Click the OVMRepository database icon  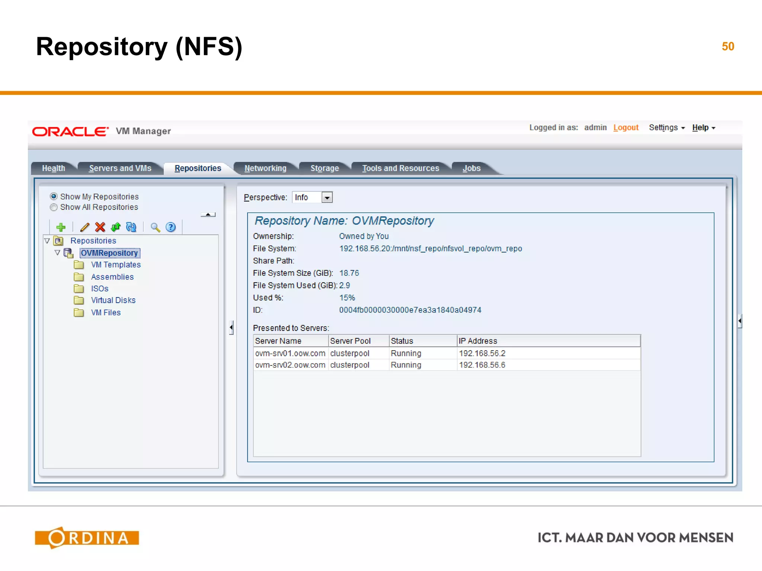tap(68, 253)
